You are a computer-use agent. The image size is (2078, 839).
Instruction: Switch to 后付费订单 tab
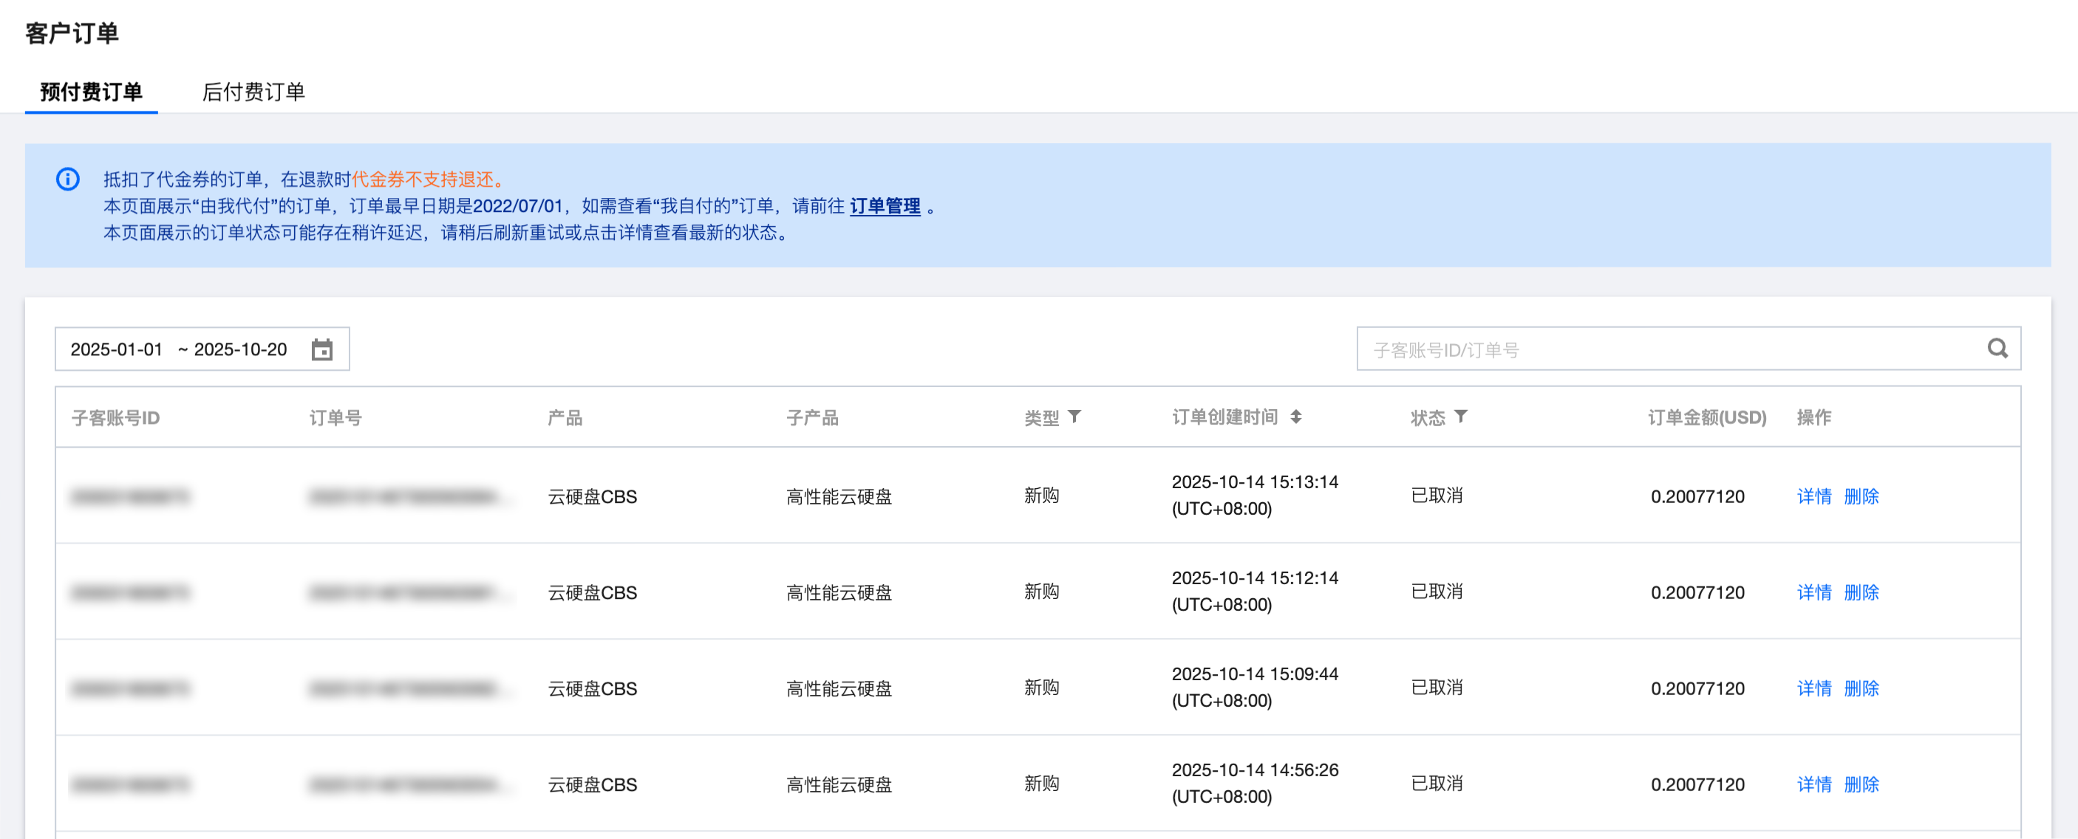pyautogui.click(x=253, y=92)
